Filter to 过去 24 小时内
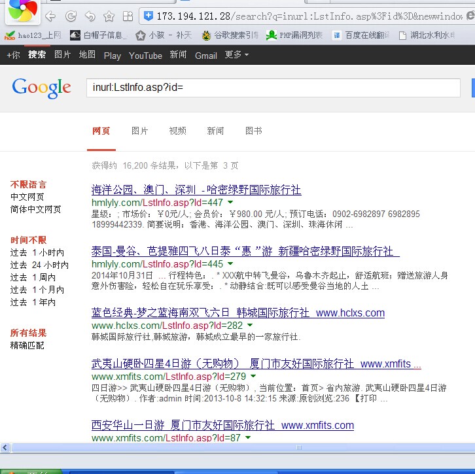The image size is (475, 474). click(39, 265)
